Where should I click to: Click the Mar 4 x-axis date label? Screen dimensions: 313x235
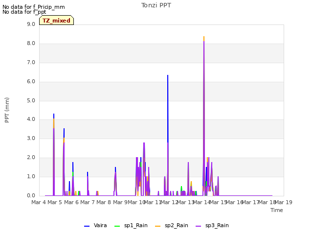(x=39, y=202)
